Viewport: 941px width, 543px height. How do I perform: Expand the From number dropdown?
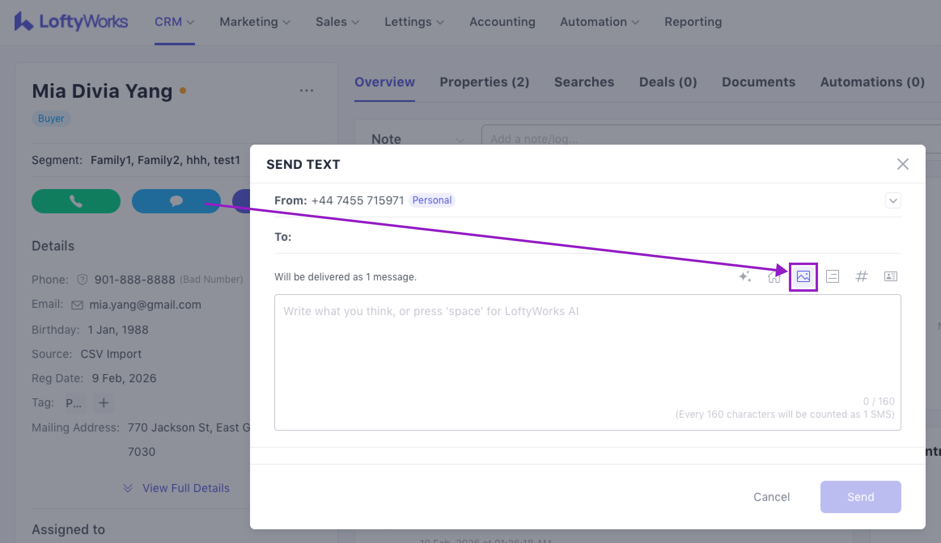[x=893, y=200]
